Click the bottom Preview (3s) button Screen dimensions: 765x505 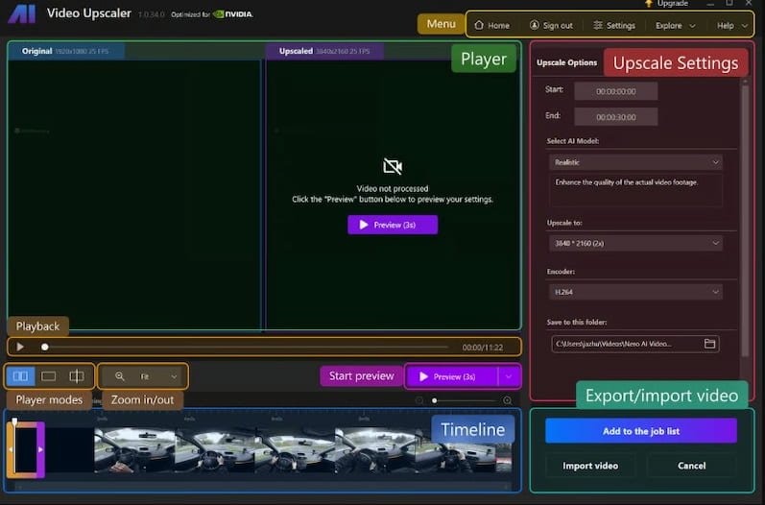[x=452, y=376]
